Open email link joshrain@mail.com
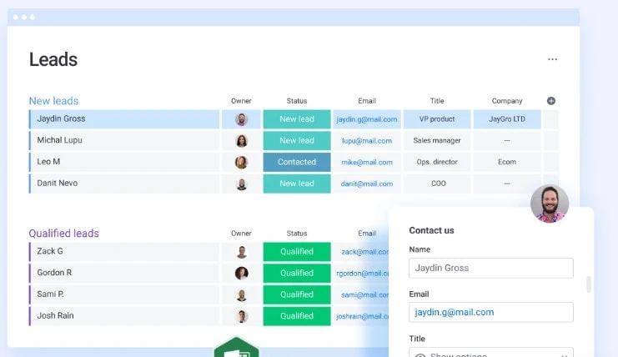 (x=363, y=316)
